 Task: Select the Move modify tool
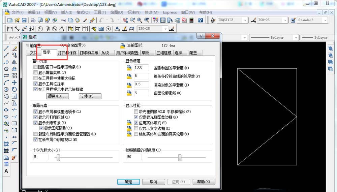coord(14,83)
